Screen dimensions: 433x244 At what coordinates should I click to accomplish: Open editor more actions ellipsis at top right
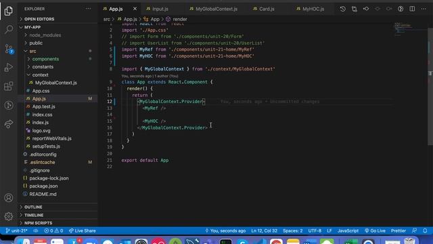point(424,9)
